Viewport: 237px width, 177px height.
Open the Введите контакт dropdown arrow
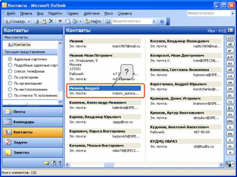click(x=154, y=21)
